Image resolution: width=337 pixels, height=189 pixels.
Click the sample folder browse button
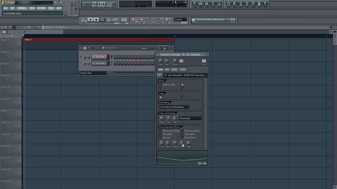pos(160,75)
